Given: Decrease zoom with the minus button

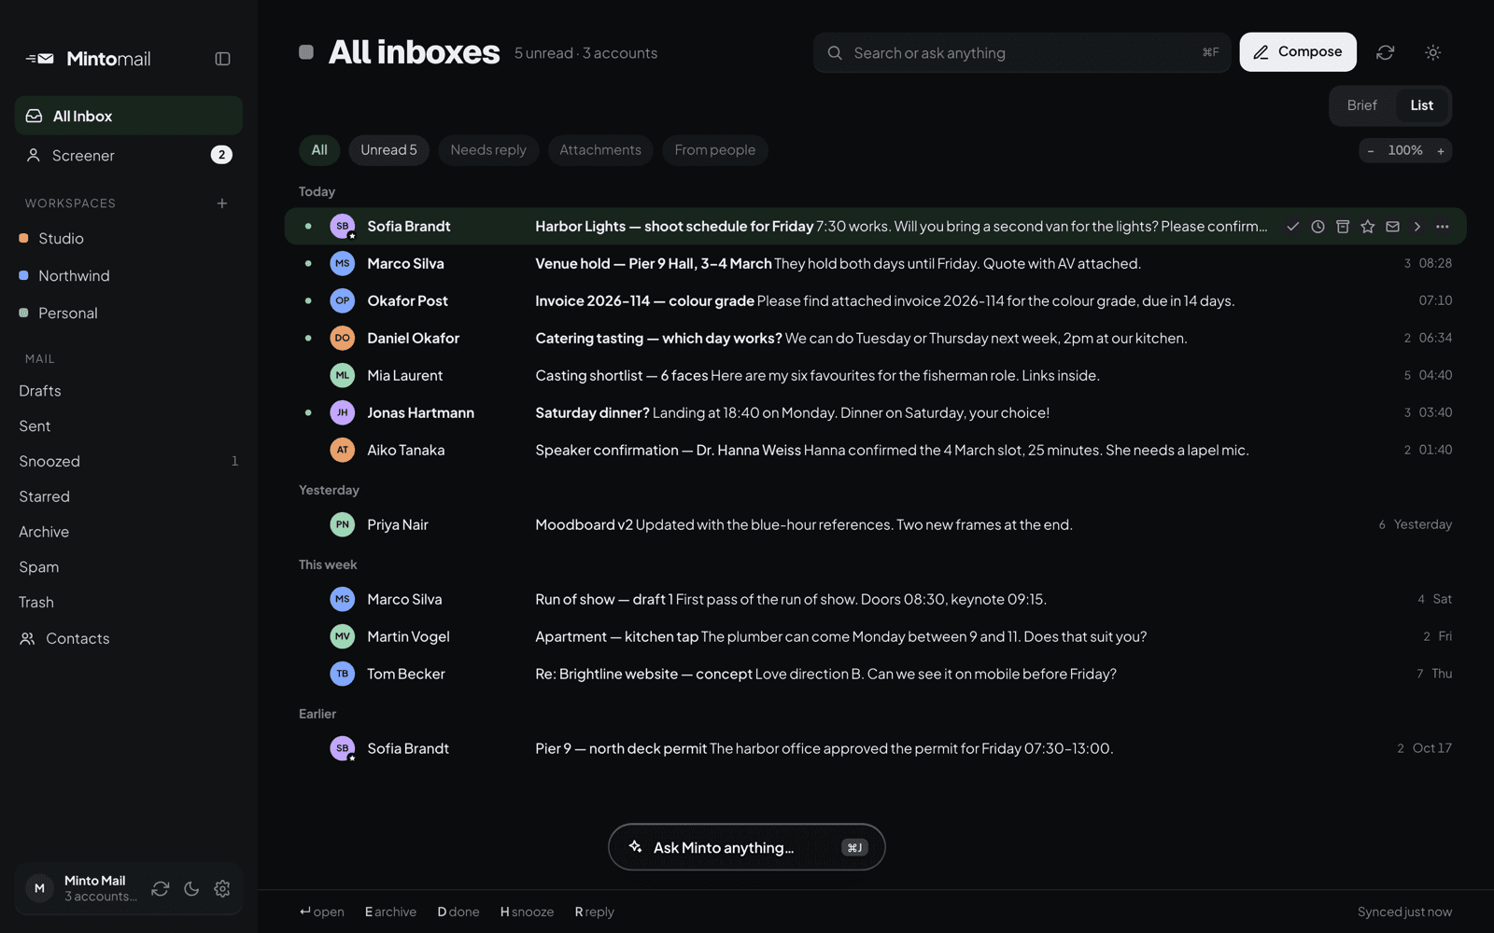Looking at the screenshot, I should (1371, 151).
